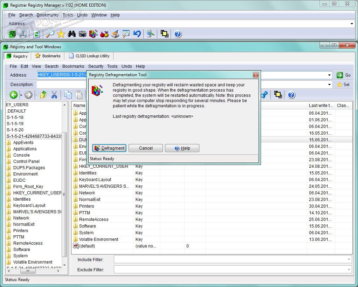The image size is (358, 287).
Task: Expand the registry Address combo box arrow
Action: [x=329, y=75]
